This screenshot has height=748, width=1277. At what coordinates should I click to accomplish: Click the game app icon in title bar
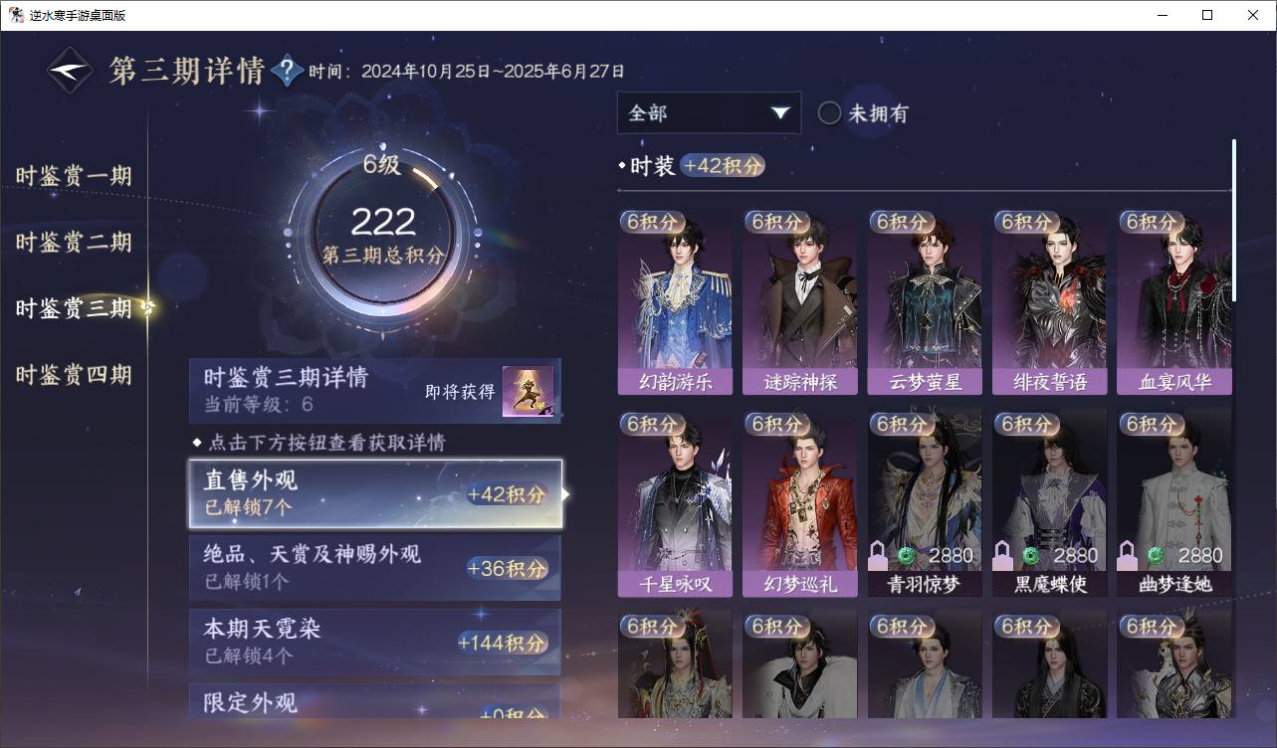coord(16,15)
